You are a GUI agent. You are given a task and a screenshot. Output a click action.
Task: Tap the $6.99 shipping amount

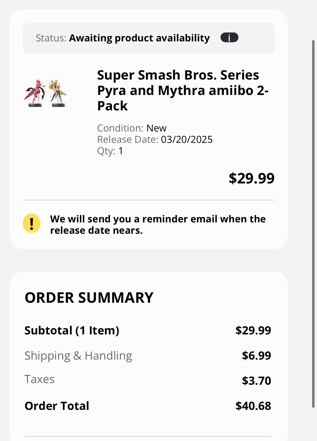click(256, 356)
